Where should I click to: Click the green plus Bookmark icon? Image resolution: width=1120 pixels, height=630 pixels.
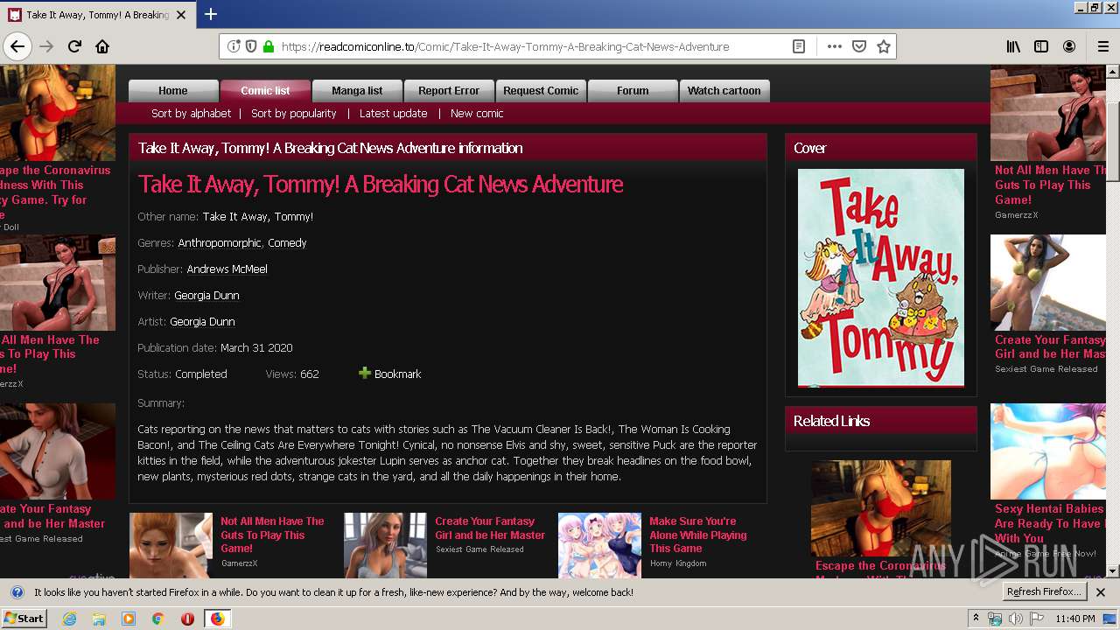click(x=365, y=374)
